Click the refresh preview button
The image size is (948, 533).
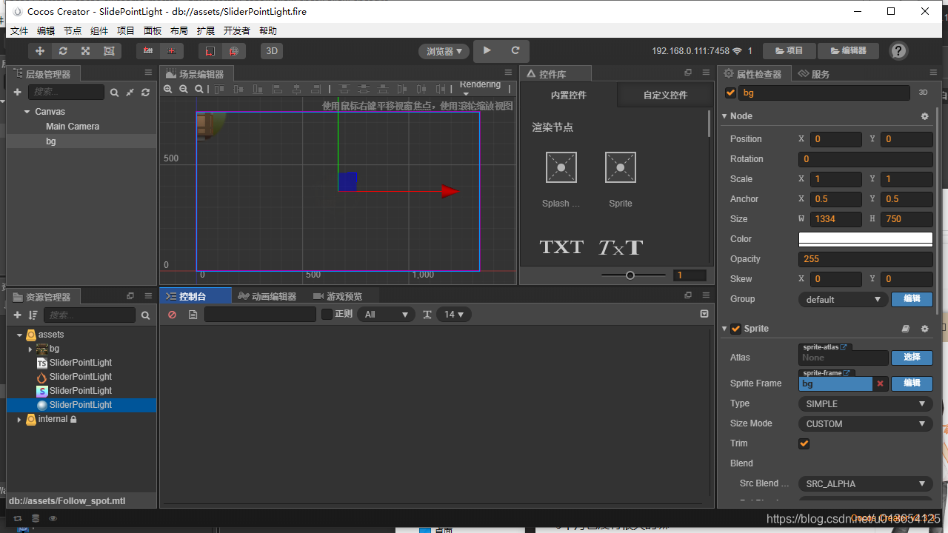[x=515, y=50]
